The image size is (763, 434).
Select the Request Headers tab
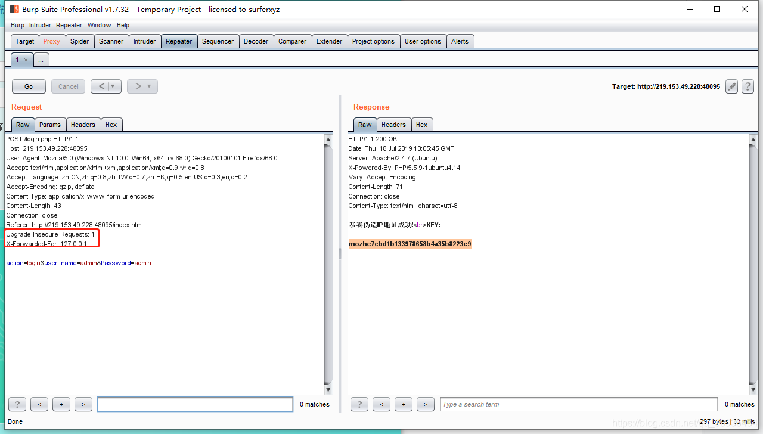click(83, 125)
